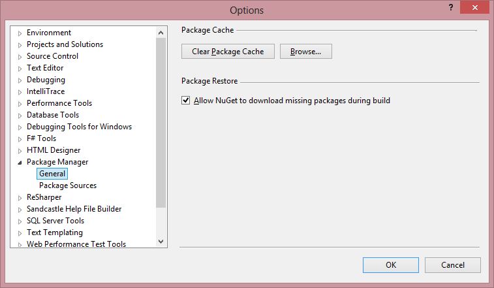
Task: Dismiss the dialog with Cancel
Action: [452, 265]
